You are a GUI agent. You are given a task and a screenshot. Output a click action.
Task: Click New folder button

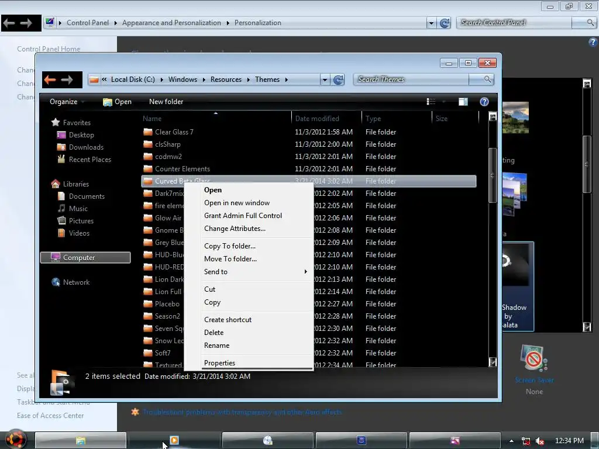166,102
